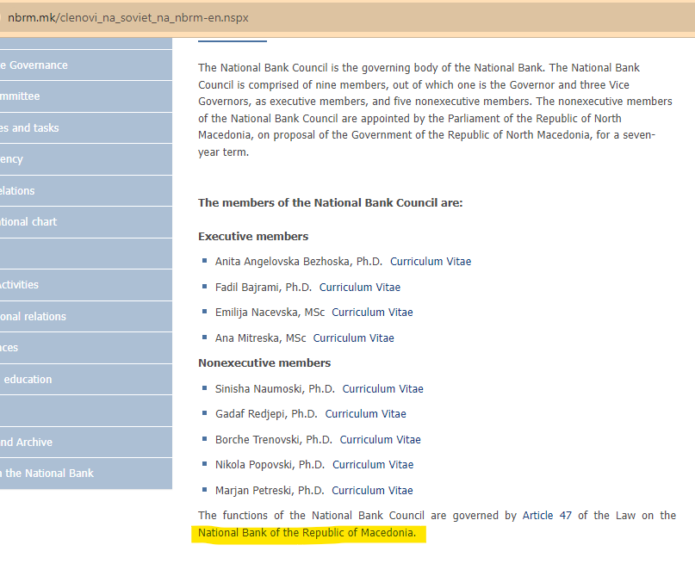Open the sidebar item ending in 'tional chart'
The width and height of the screenshot is (695, 576).
[86, 222]
